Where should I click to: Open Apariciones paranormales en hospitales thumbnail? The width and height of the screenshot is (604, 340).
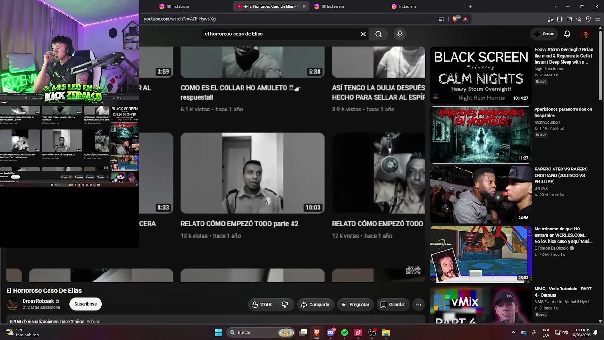point(480,135)
